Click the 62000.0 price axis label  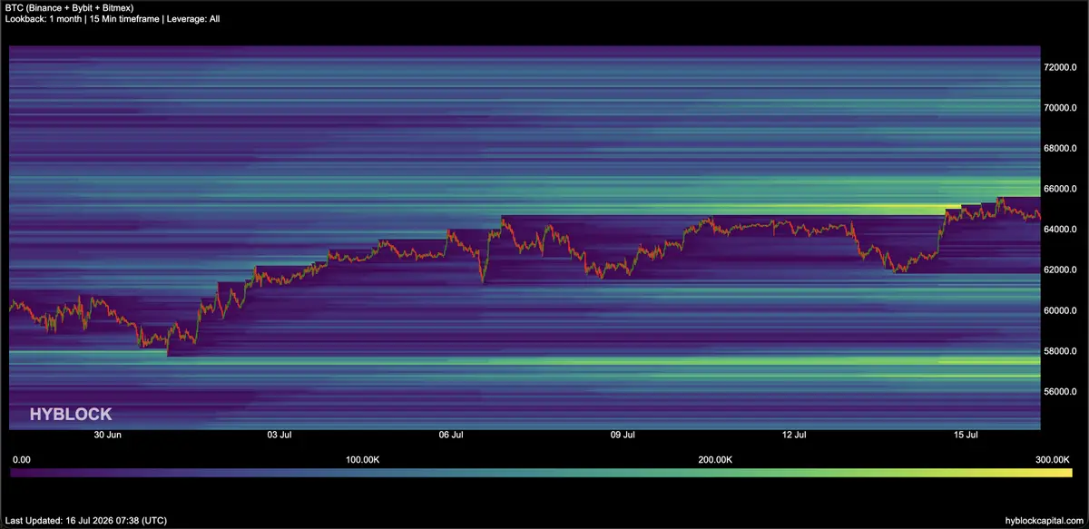[x=1061, y=269]
